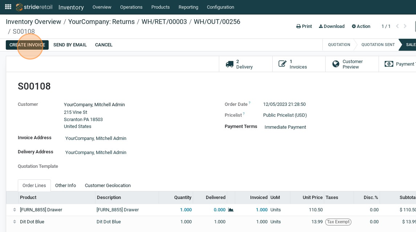Go to previous record arrow
This screenshot has height=232, width=416.
(x=397, y=26)
